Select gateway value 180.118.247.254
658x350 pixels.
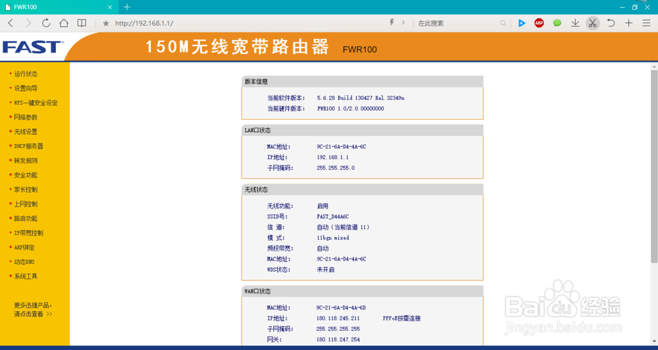coord(338,339)
